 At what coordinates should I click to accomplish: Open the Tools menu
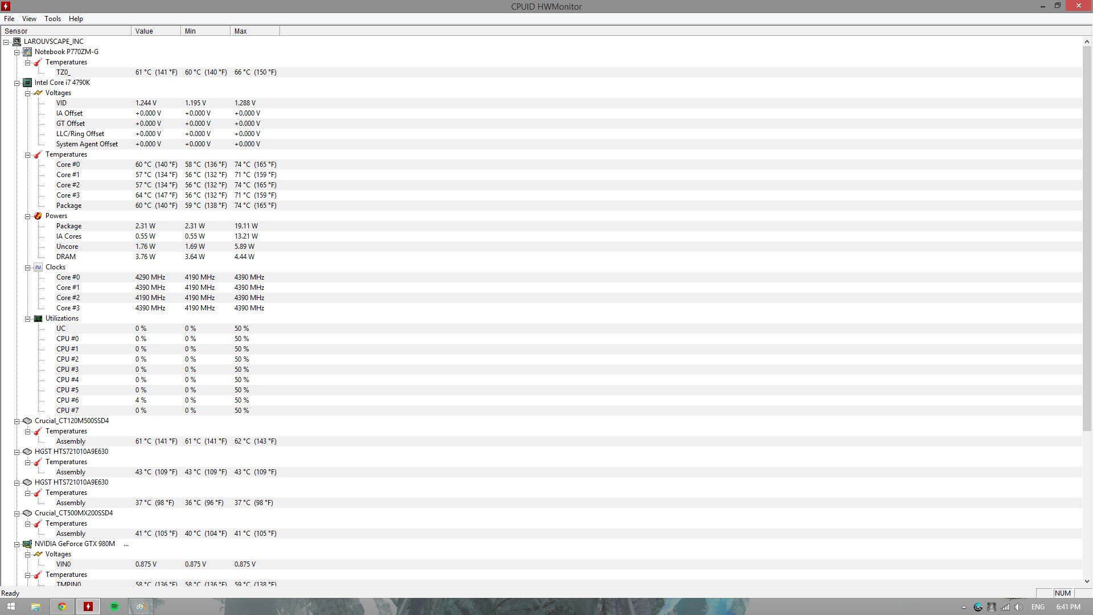52,19
